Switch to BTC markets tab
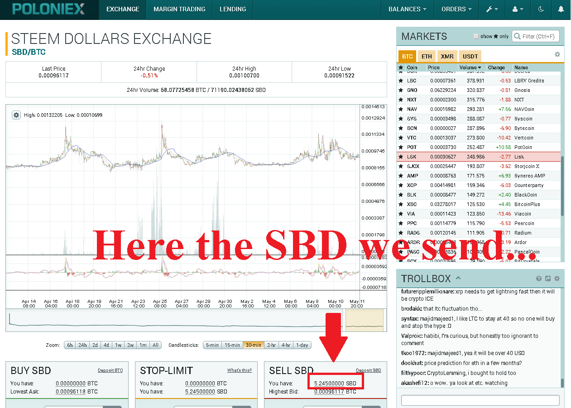 pos(408,57)
